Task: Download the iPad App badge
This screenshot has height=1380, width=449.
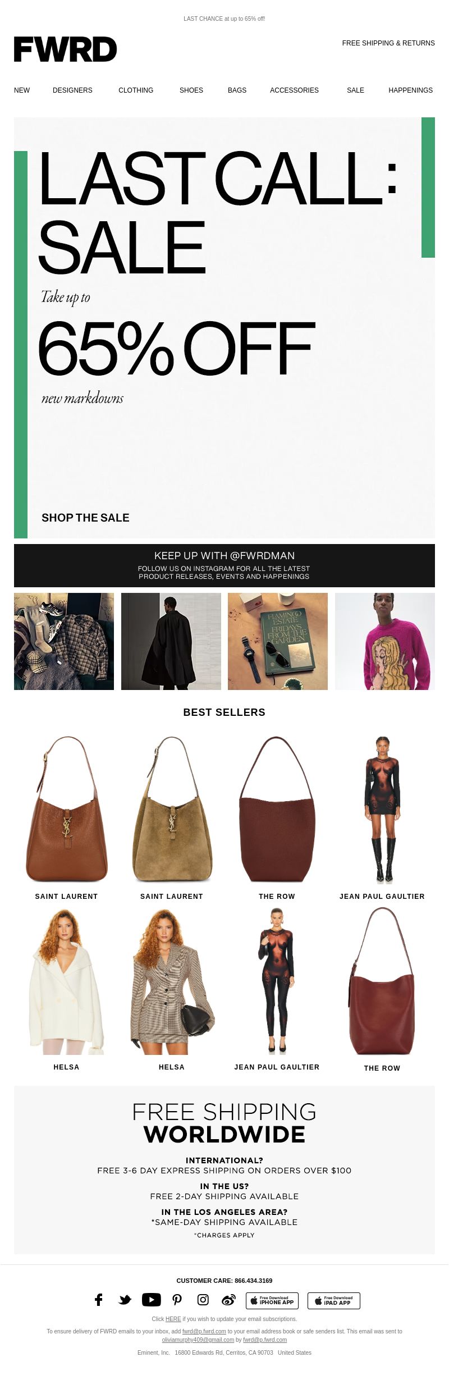Action: tap(334, 1300)
